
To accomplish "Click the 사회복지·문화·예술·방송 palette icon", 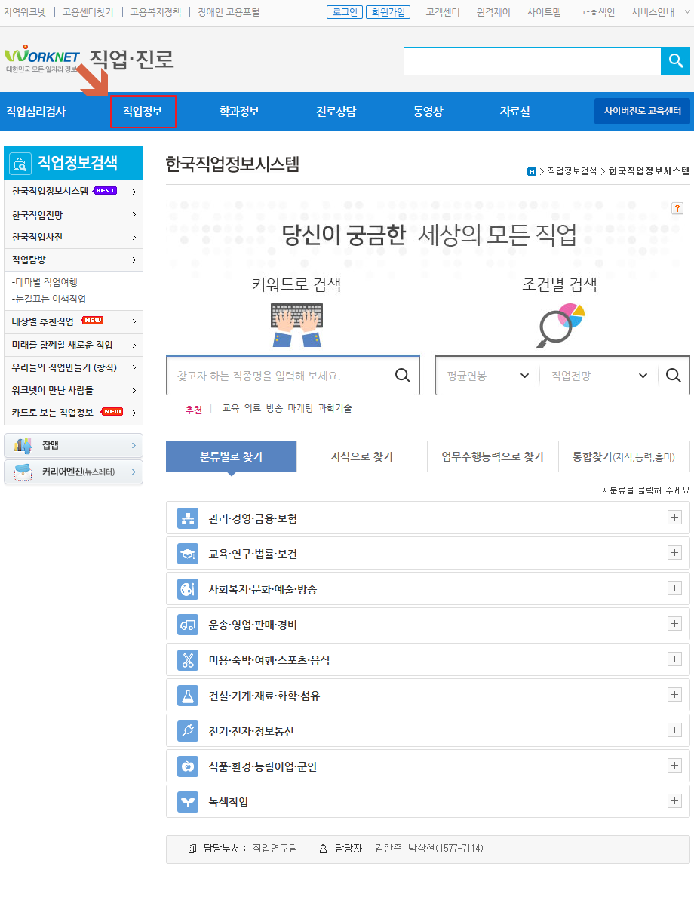I will [188, 589].
